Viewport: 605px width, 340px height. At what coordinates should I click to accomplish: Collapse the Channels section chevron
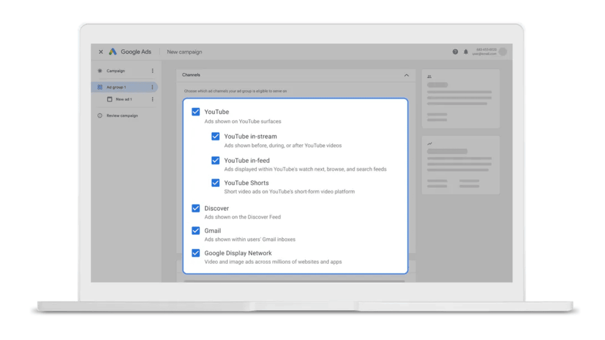point(406,75)
